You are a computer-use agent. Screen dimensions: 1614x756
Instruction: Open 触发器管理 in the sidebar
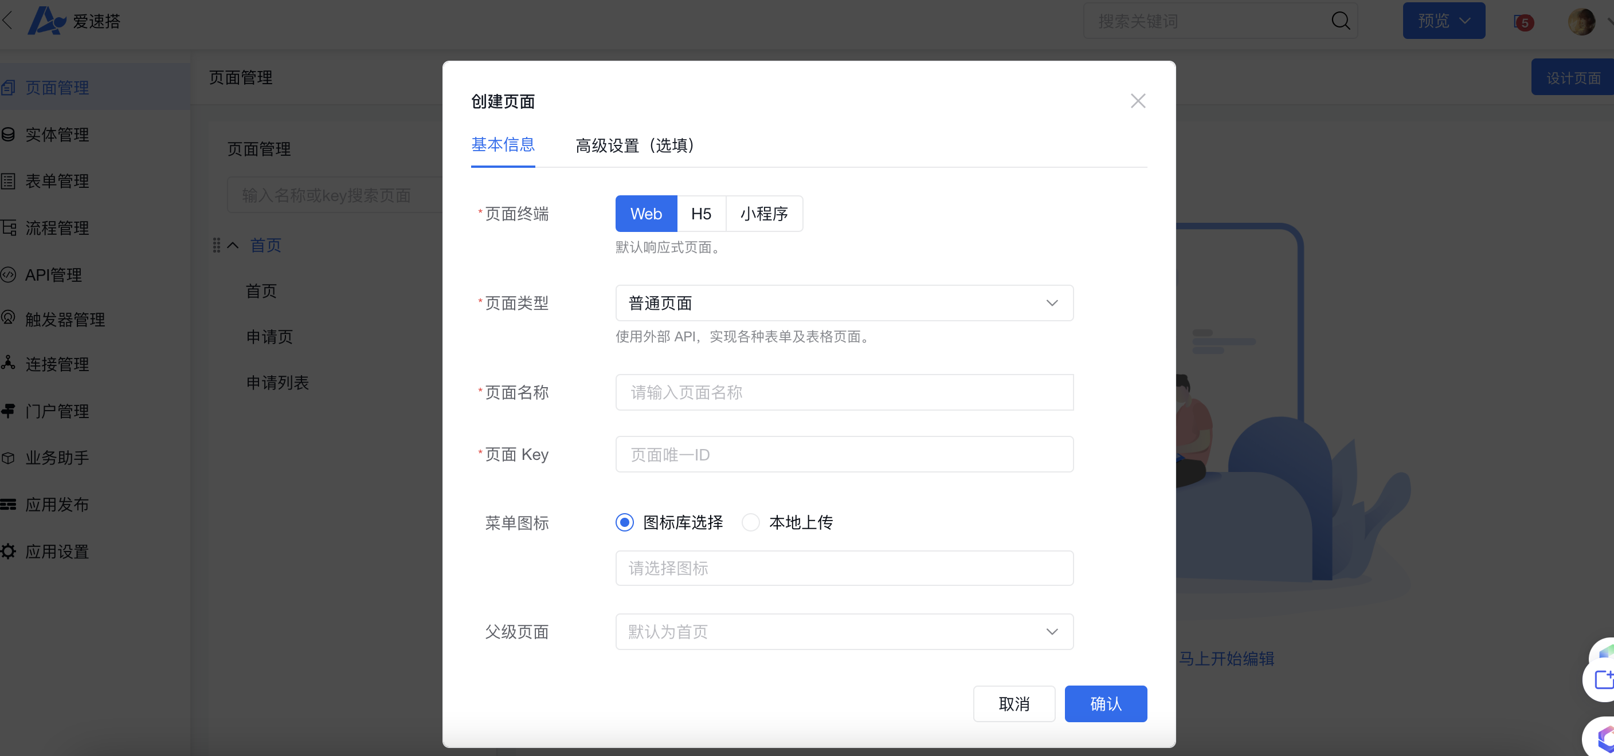coord(65,319)
